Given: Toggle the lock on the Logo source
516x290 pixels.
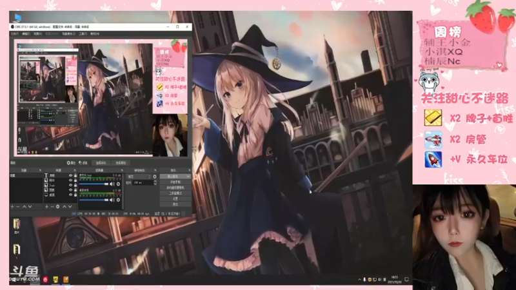Looking at the screenshot, I should click(x=75, y=185).
